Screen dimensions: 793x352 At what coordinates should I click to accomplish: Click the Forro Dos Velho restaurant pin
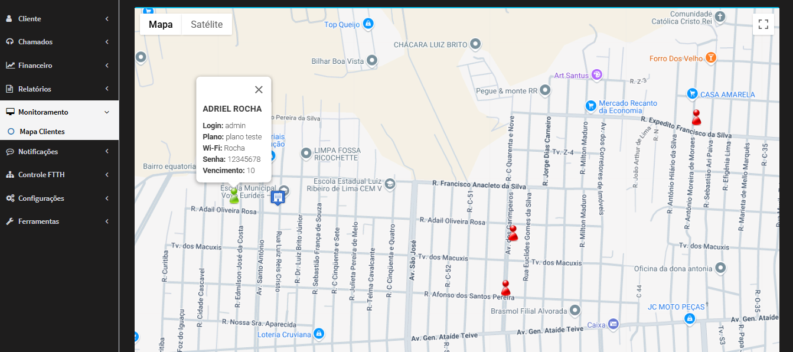point(711,58)
